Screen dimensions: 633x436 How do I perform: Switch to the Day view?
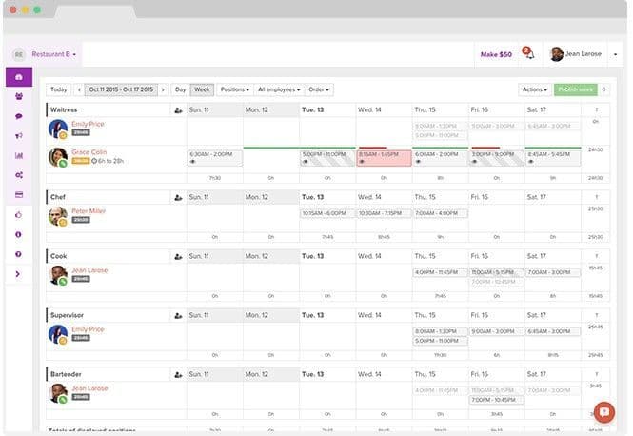click(x=180, y=89)
